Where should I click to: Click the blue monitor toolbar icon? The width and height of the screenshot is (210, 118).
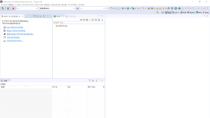pos(172,8)
